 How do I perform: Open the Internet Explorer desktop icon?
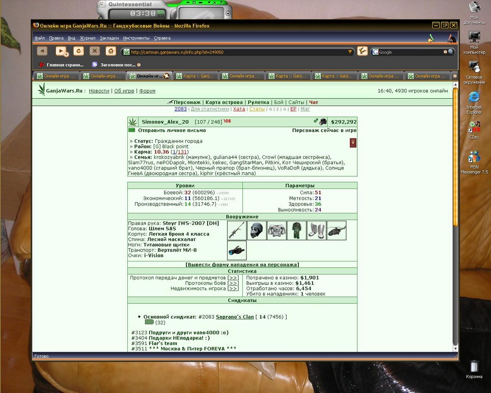[x=474, y=103]
